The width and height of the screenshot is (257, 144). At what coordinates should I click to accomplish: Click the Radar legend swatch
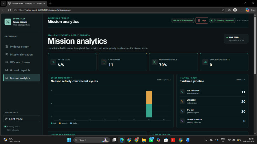(71, 123)
